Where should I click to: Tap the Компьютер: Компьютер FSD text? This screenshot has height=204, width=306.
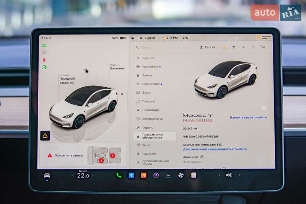tap(203, 145)
